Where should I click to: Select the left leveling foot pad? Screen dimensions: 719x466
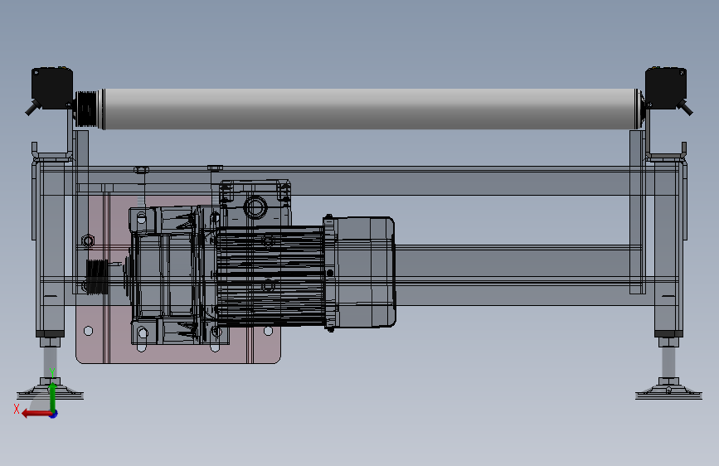tap(50, 392)
